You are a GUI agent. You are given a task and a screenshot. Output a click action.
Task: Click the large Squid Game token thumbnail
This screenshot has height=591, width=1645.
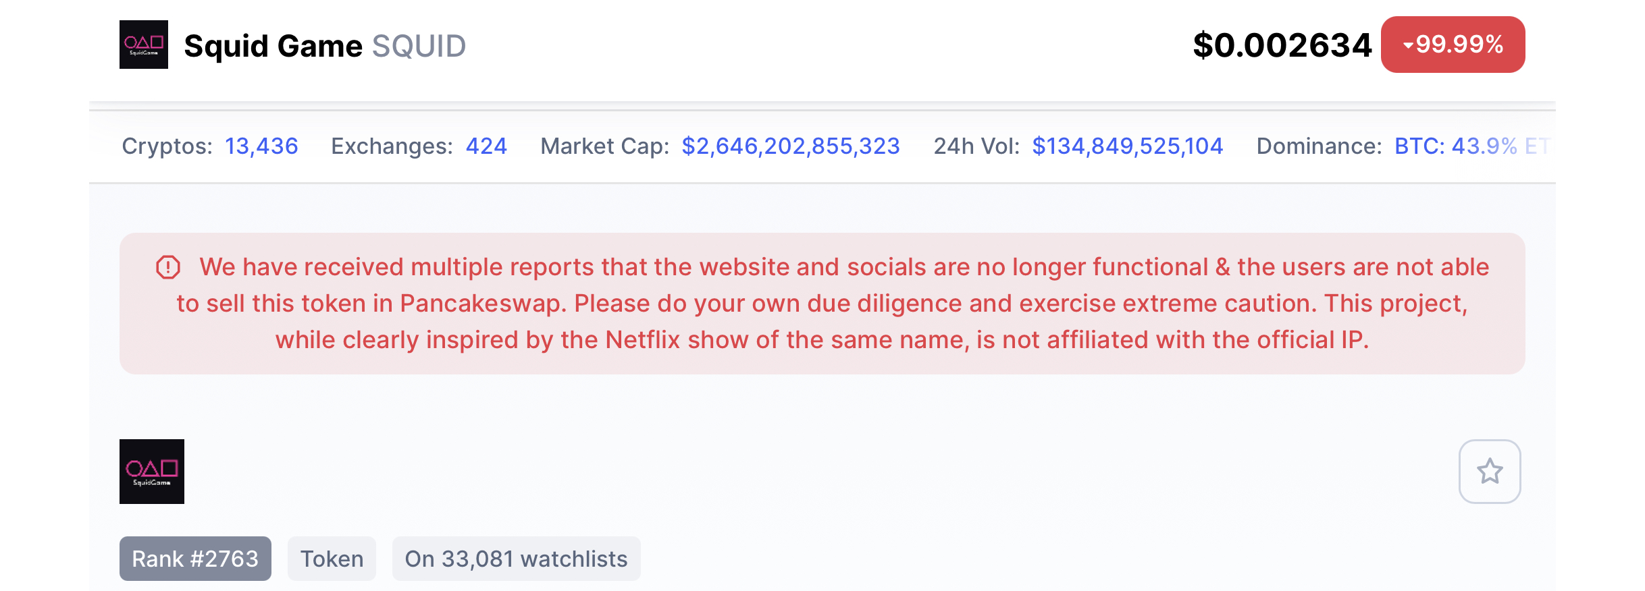pos(152,472)
